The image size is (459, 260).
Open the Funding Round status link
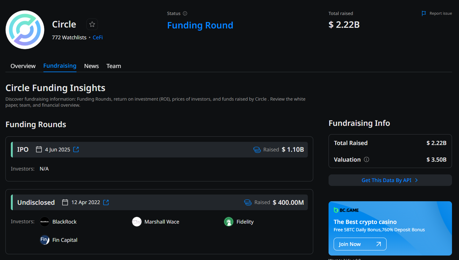[200, 25]
